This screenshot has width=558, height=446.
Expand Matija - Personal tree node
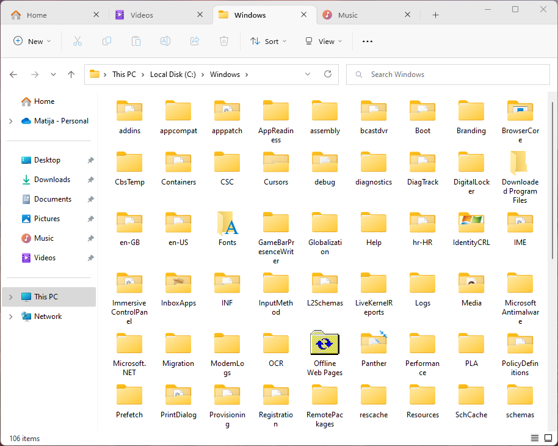click(x=10, y=121)
